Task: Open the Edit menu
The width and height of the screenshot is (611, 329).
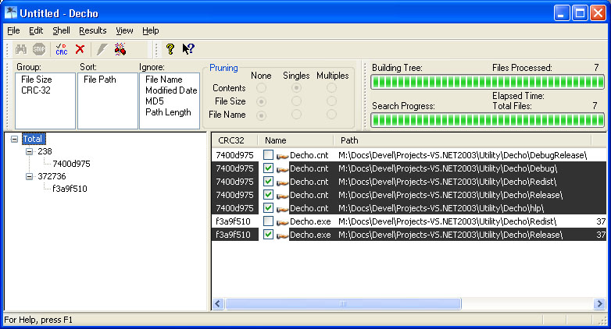Action: (x=36, y=30)
